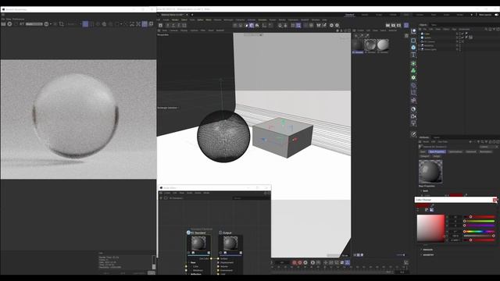This screenshot has width=500, height=281.
Task: Click the RS Standard node preview
Action: [x=198, y=244]
